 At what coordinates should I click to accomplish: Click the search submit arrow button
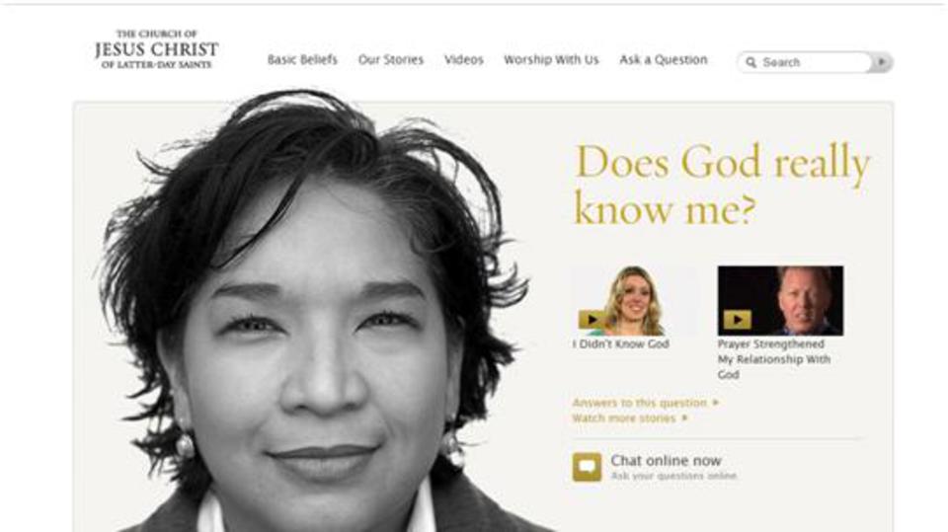882,61
